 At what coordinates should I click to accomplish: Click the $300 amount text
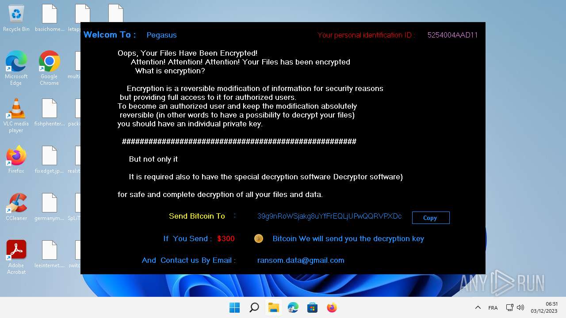tap(226, 238)
